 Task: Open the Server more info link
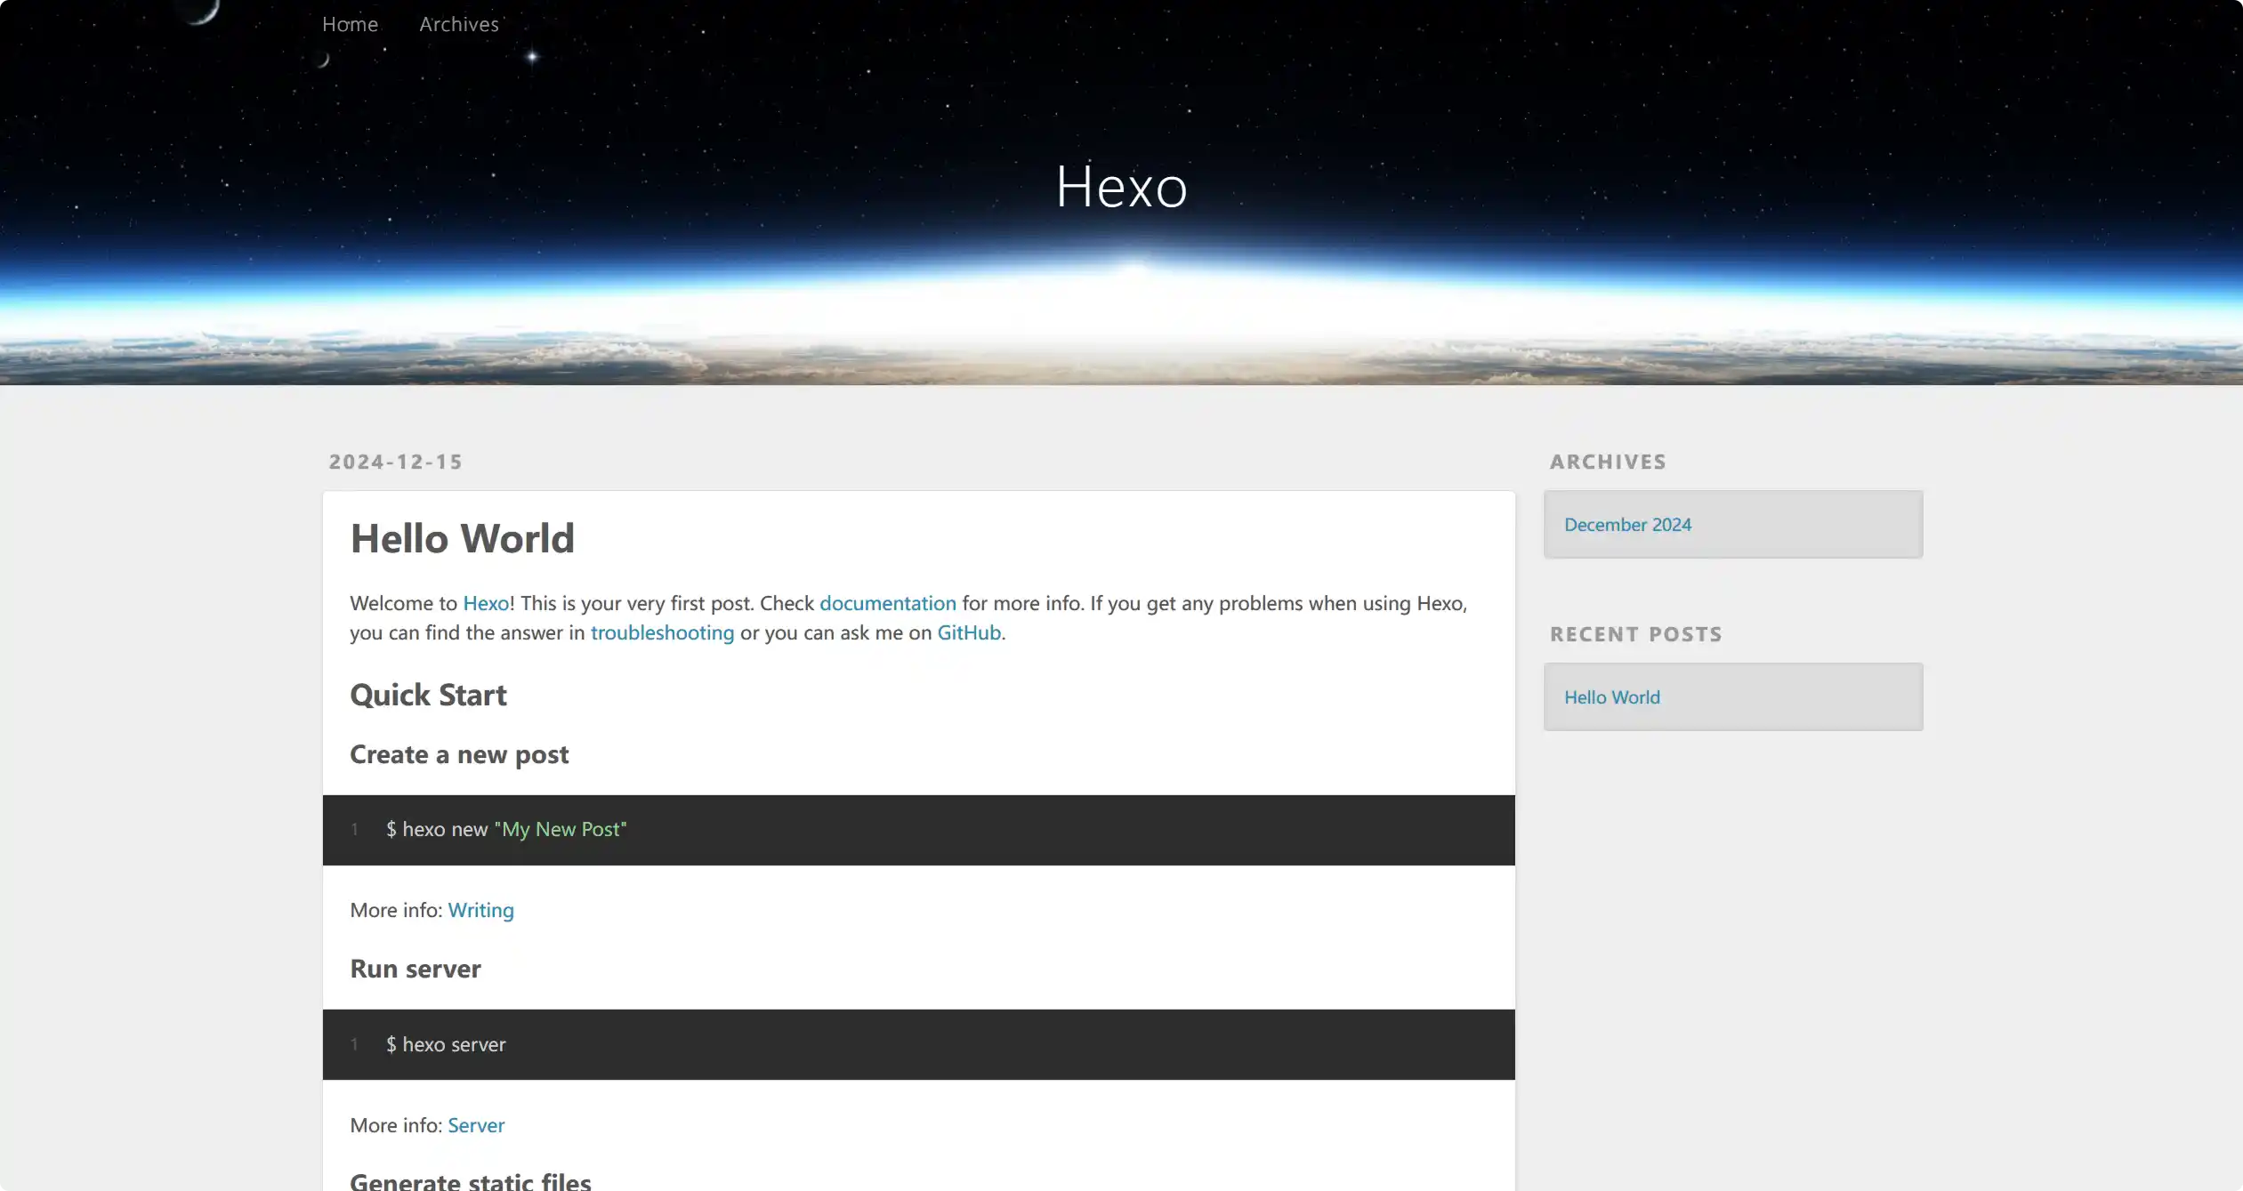[476, 1125]
